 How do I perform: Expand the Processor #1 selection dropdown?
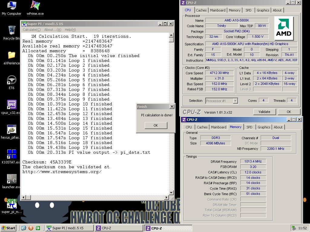[235, 101]
